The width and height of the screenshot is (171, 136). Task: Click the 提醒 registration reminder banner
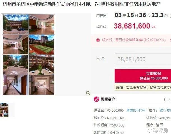[143, 87]
